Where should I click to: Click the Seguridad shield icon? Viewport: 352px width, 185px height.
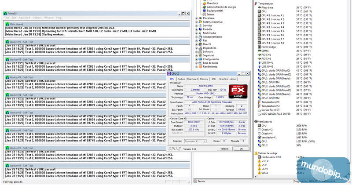200,55
